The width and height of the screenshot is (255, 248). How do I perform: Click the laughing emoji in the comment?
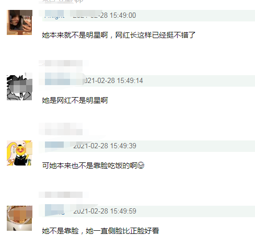click(141, 166)
